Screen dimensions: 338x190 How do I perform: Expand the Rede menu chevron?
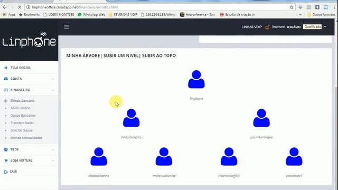[x=53, y=150]
